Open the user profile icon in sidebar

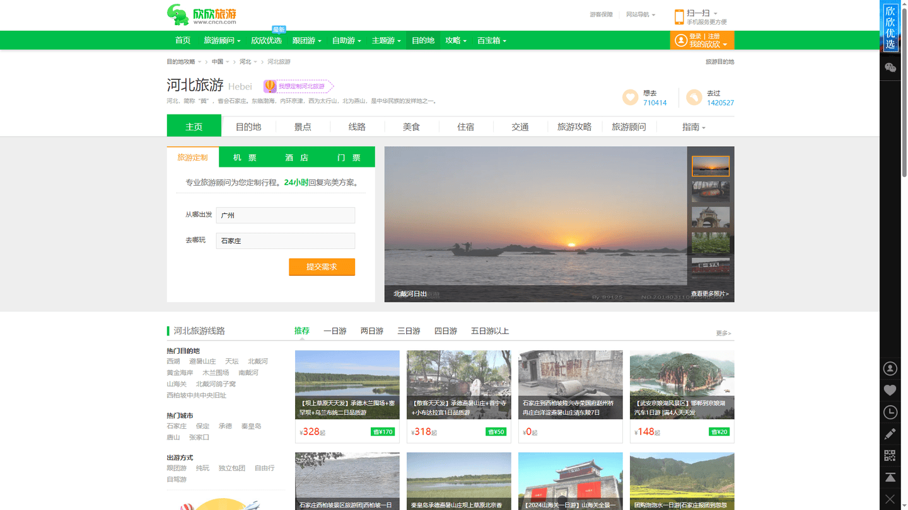(x=890, y=368)
